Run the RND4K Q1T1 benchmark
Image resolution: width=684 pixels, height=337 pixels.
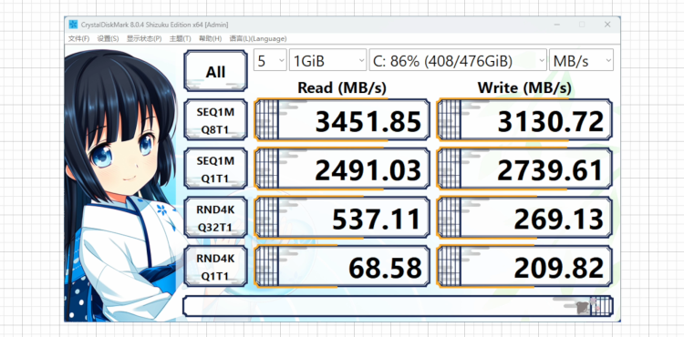215,266
